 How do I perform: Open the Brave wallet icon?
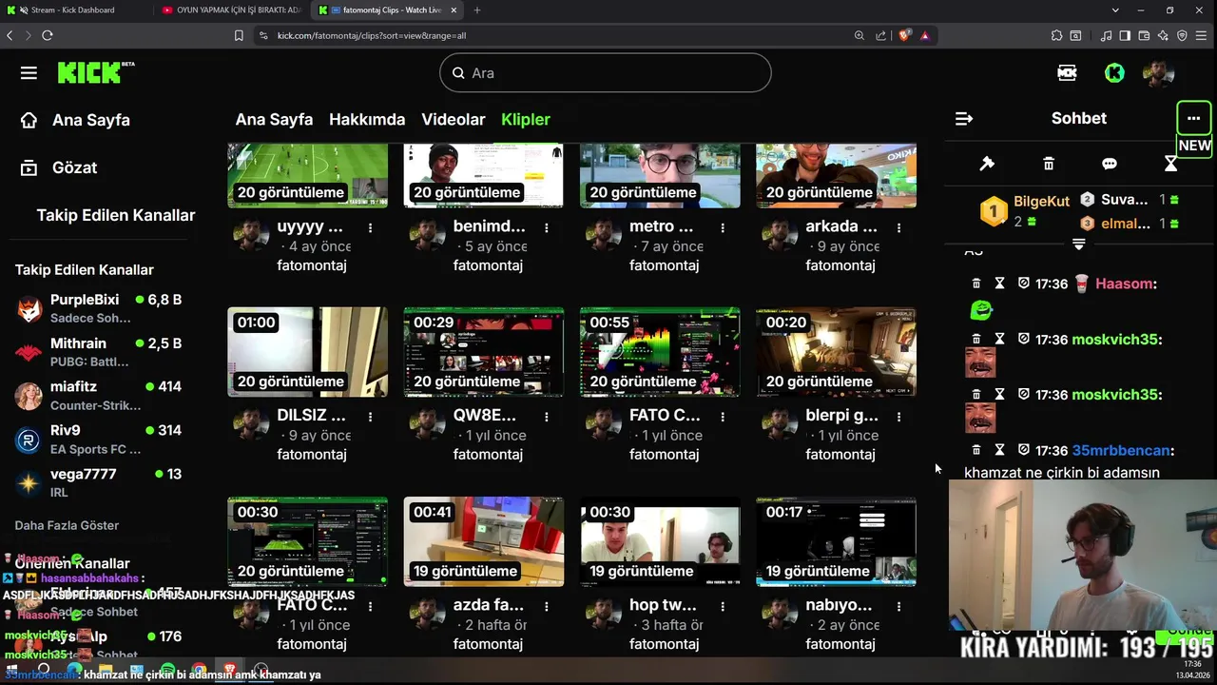click(x=1144, y=35)
